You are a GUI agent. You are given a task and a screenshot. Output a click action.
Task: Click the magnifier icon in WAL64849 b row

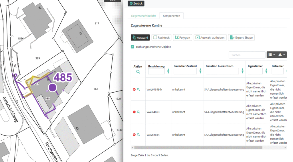tap(138, 89)
